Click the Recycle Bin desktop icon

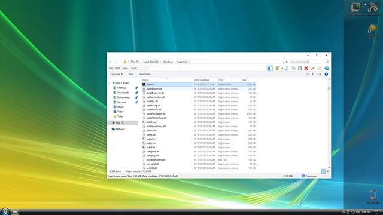[373, 197]
